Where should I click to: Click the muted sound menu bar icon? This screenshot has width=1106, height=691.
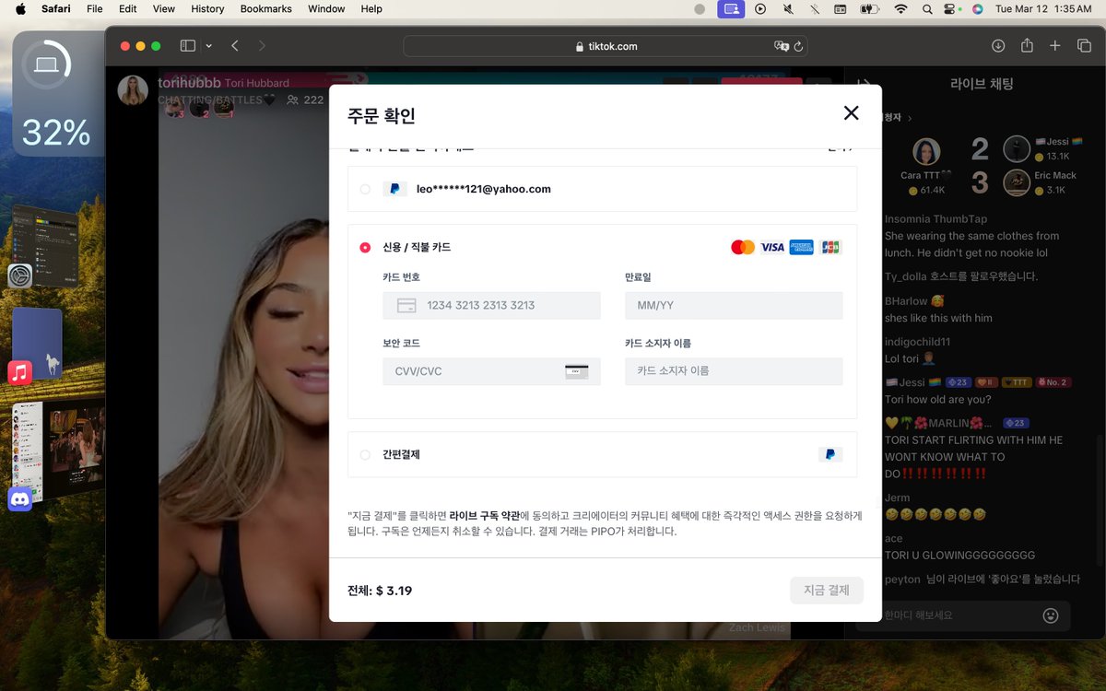click(788, 8)
